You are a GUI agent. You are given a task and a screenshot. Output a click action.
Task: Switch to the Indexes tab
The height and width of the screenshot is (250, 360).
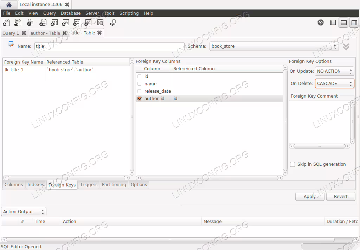(x=36, y=185)
